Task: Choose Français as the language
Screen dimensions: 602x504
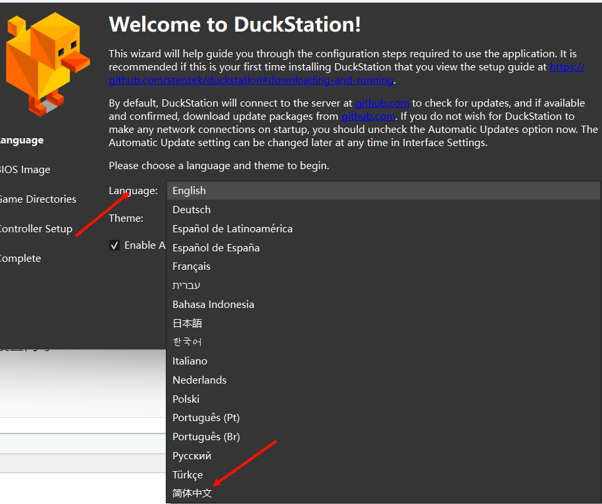Action: click(x=191, y=266)
